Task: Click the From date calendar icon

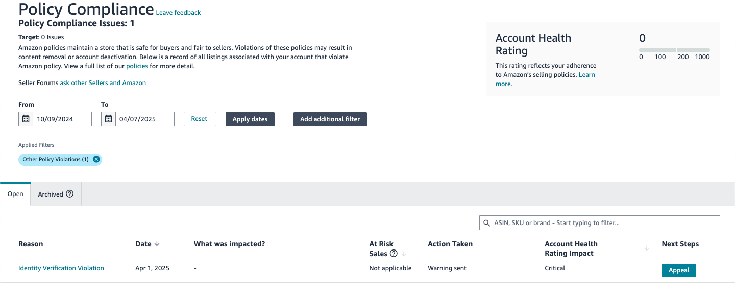Action: pos(26,119)
